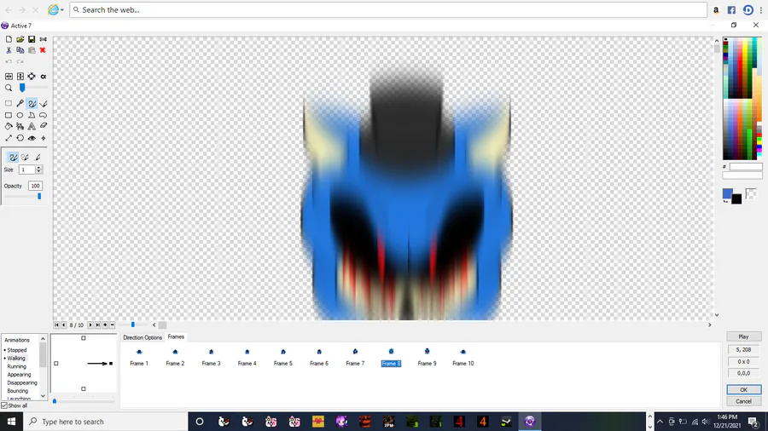
Task: Select the Appearing animation
Action: tap(19, 375)
